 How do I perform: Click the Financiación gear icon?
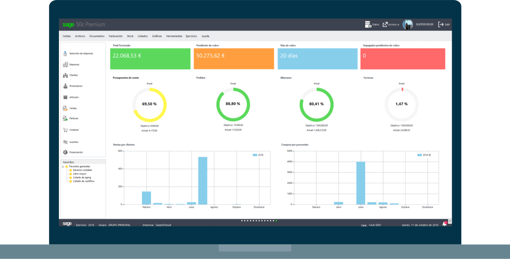pos(65,153)
